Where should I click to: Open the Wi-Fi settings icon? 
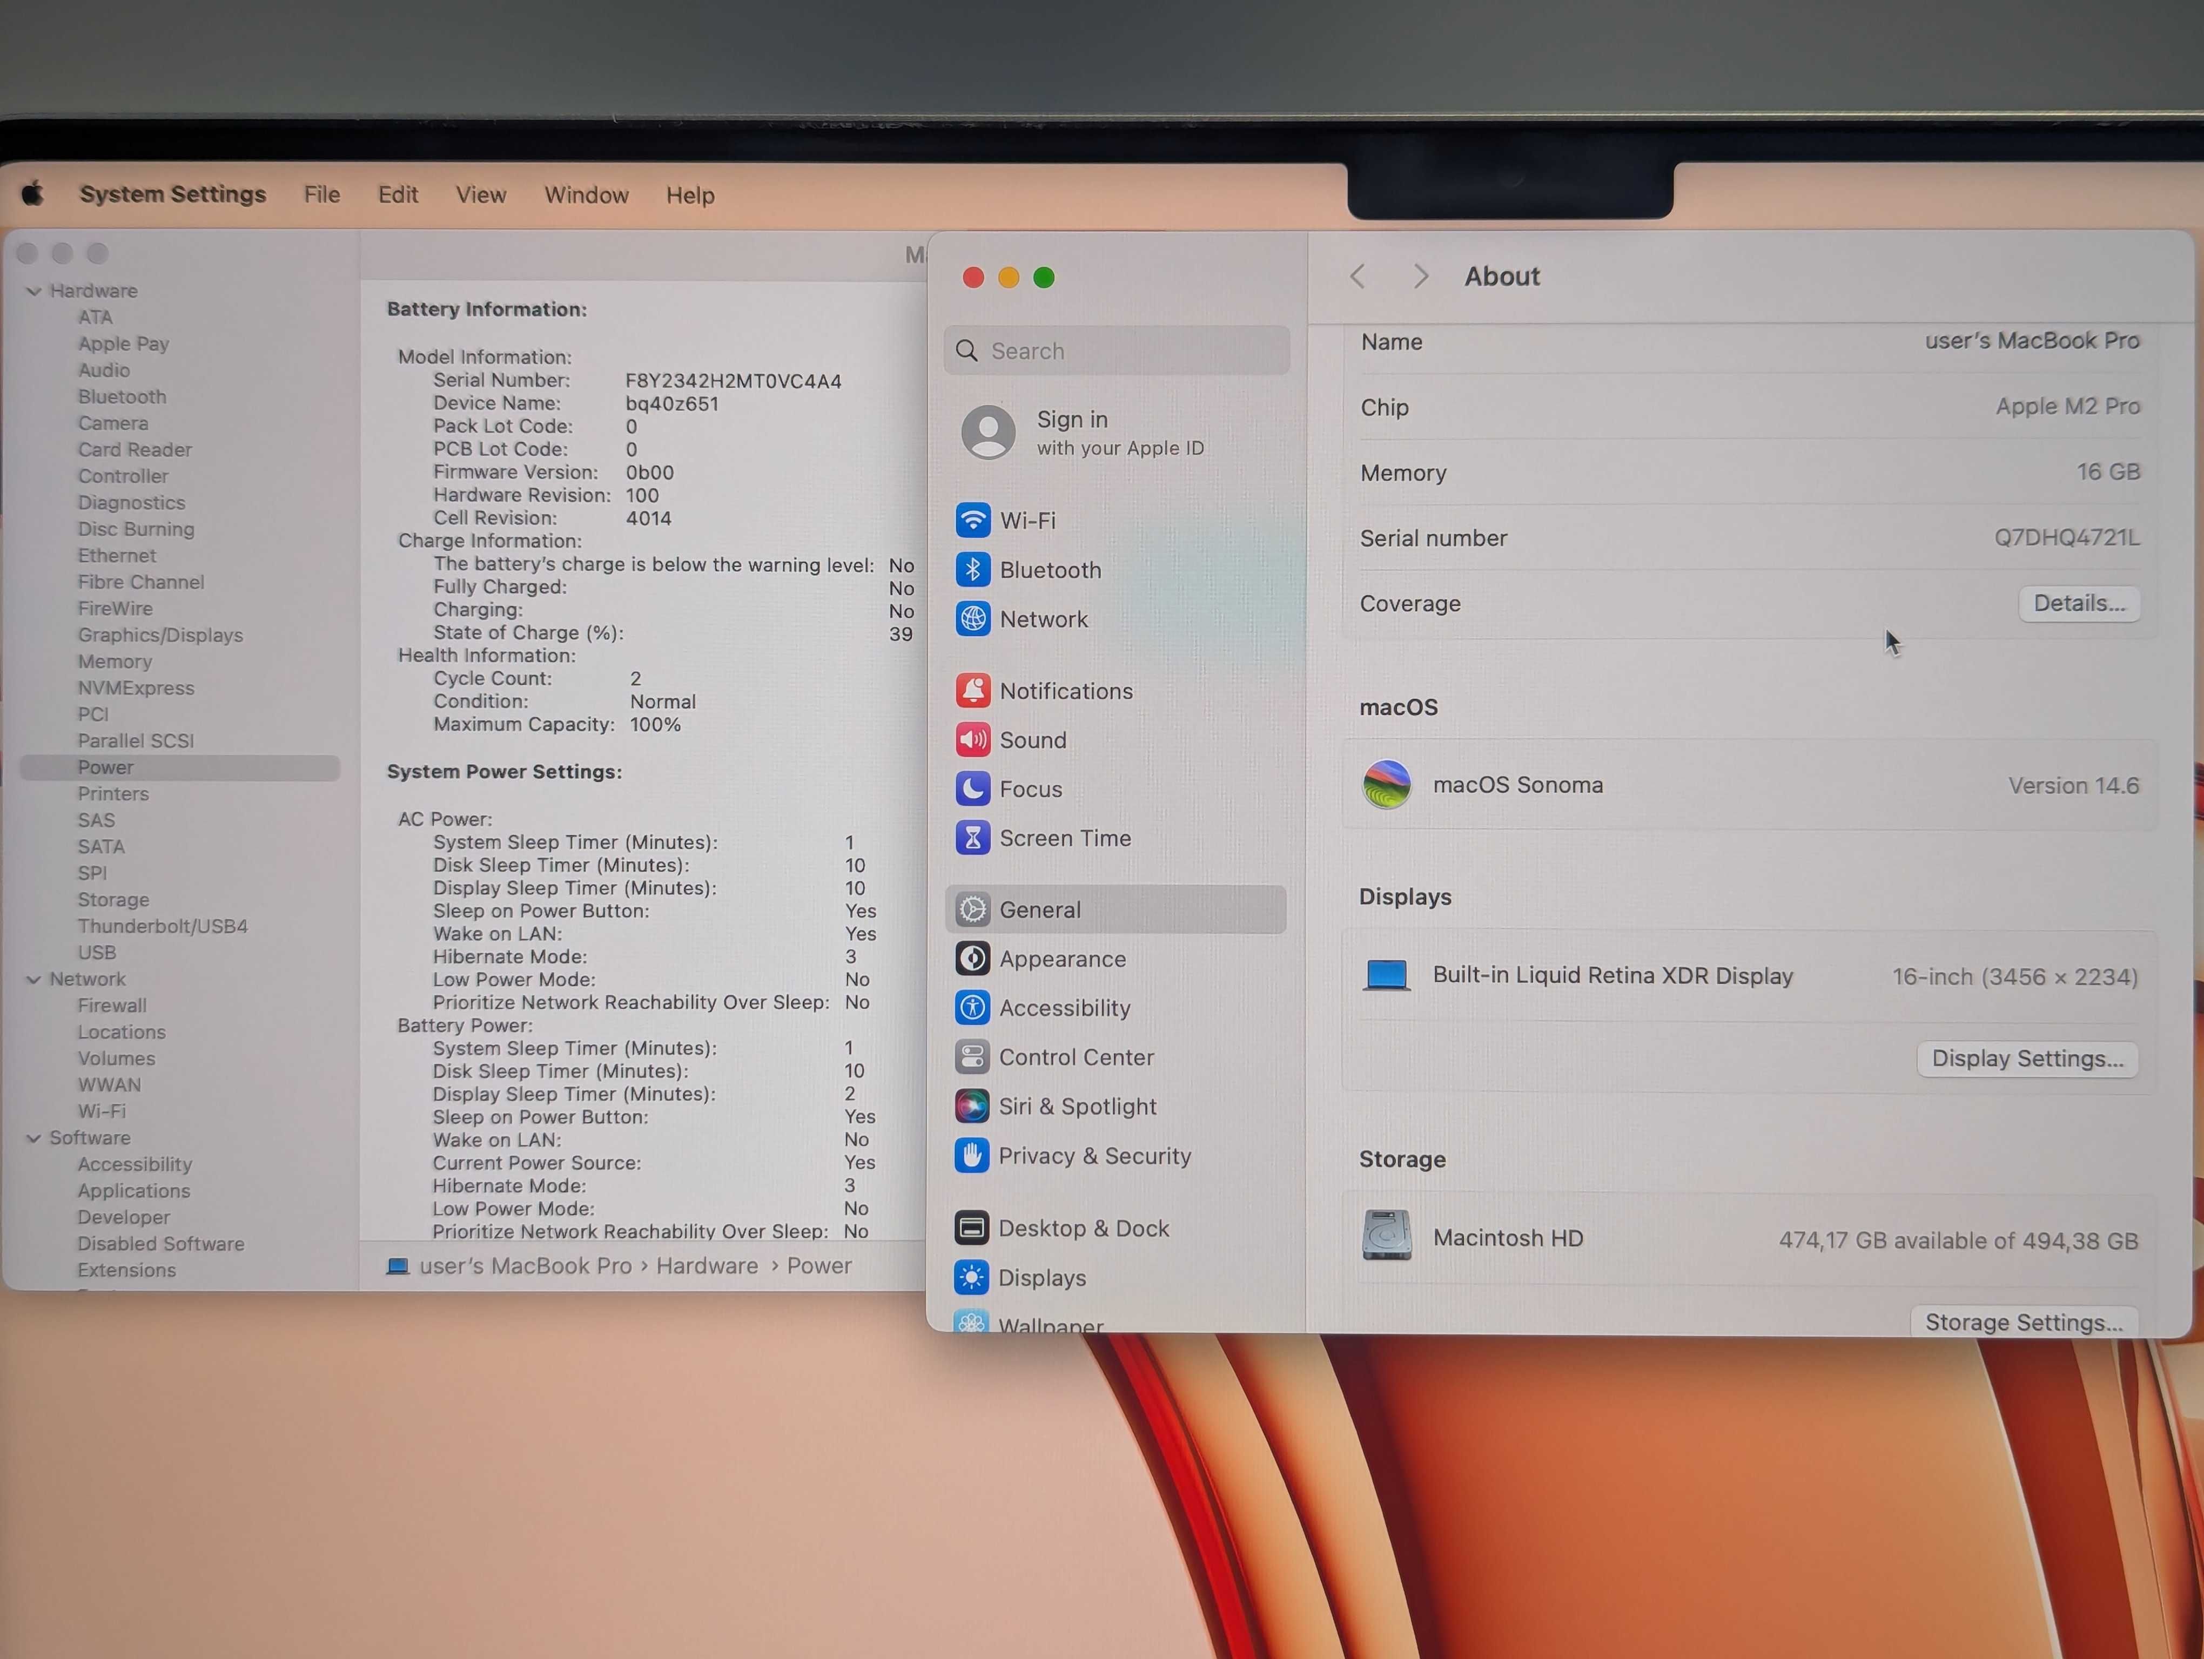[x=972, y=520]
